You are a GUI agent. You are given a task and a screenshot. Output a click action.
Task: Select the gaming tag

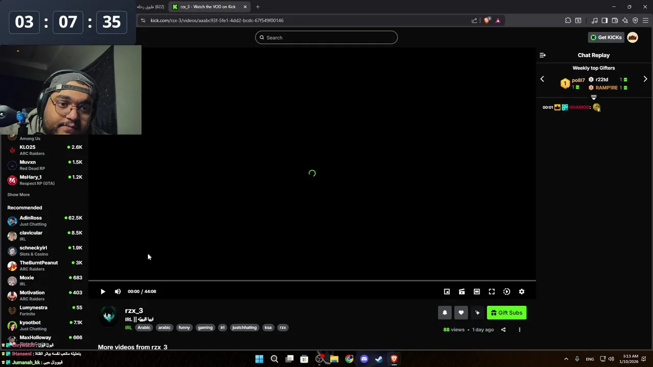point(205,328)
